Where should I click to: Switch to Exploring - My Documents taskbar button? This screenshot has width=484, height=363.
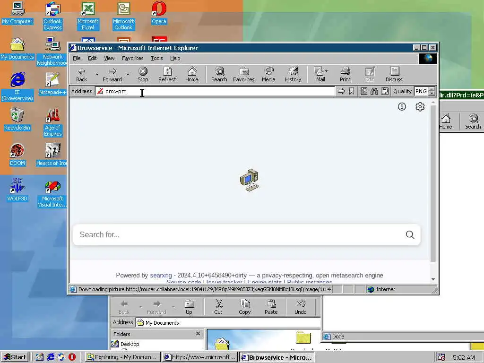[x=122, y=357]
